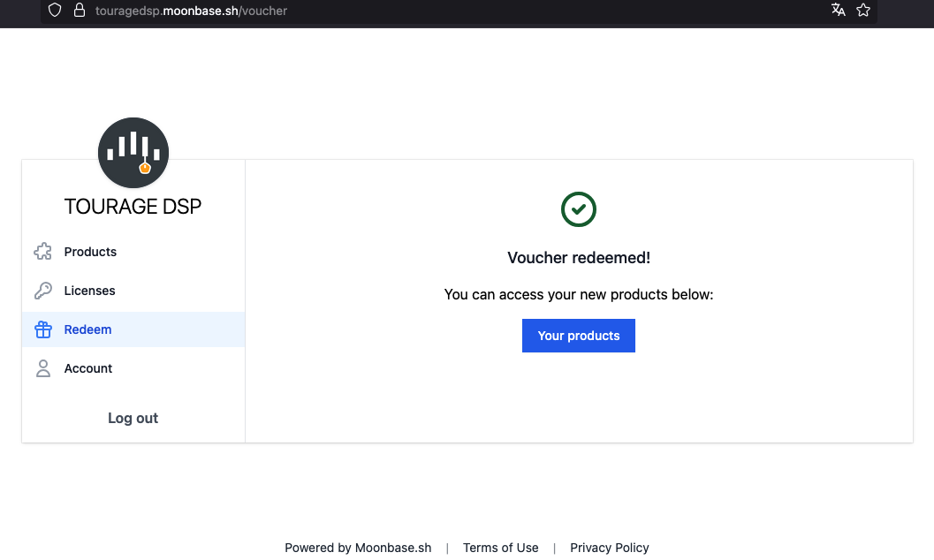Viewport: 934px width, 560px height.
Task: Click the blue Your products button
Action: (x=579, y=336)
